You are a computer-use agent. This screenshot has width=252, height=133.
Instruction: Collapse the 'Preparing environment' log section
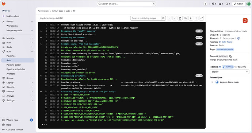point(41,38)
